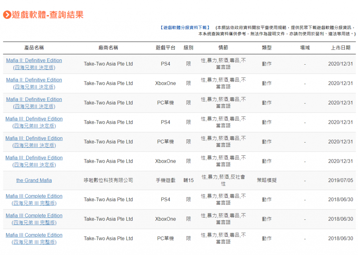Open the Mafia III: Definitive Edition PS4 link
The image size is (358, 255).
click(34, 122)
